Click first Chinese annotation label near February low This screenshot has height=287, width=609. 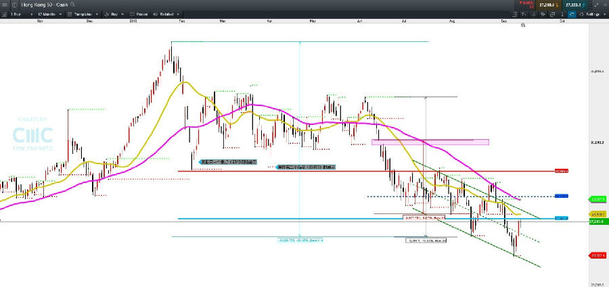tap(227, 162)
